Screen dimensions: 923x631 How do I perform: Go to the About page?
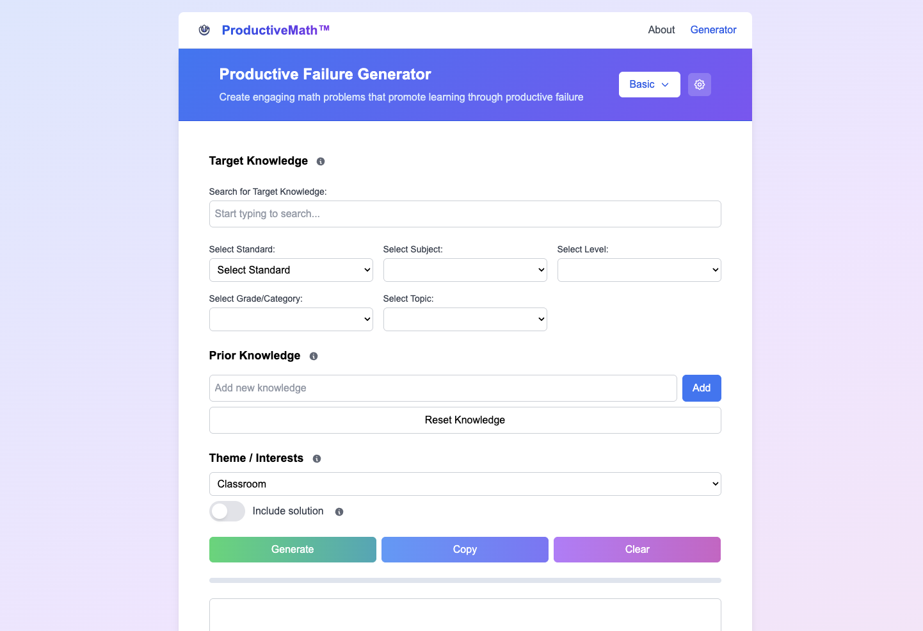661,30
